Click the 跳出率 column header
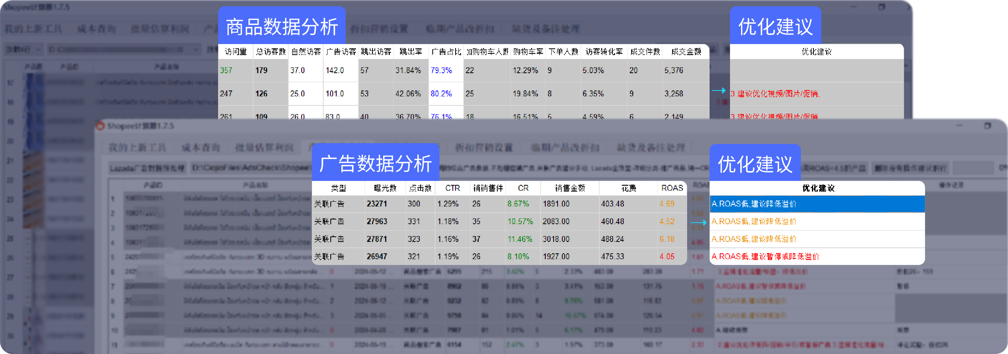The image size is (1008, 354). (411, 52)
